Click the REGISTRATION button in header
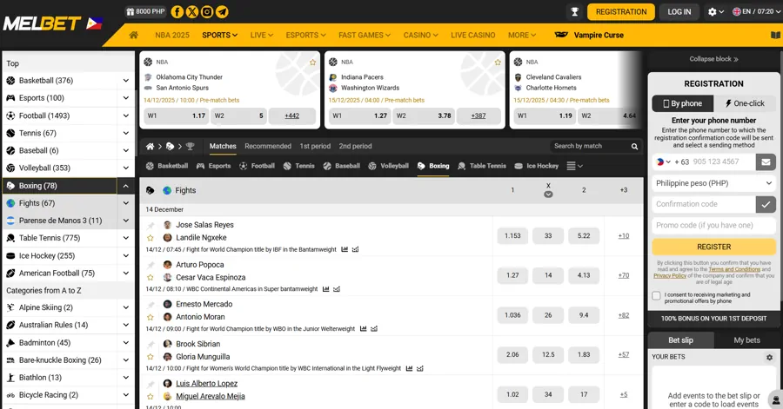 click(621, 11)
